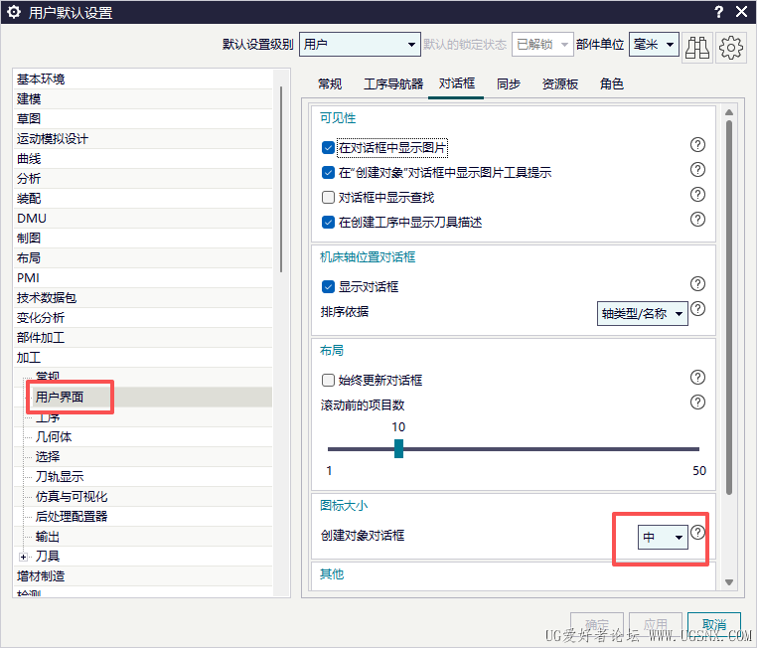The height and width of the screenshot is (648, 757).
Task: Select 用户界面 under 加工
Action: tap(150, 397)
